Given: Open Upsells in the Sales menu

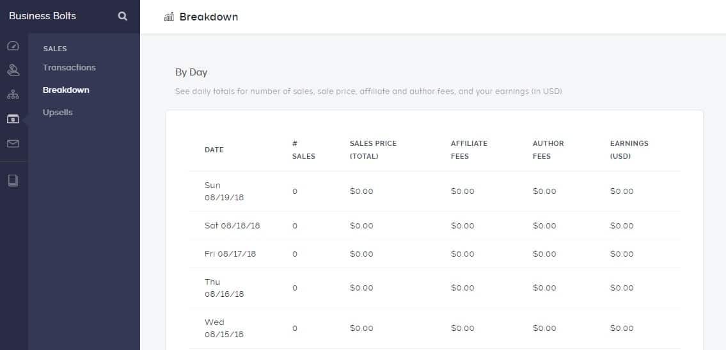Looking at the screenshot, I should click(x=58, y=113).
